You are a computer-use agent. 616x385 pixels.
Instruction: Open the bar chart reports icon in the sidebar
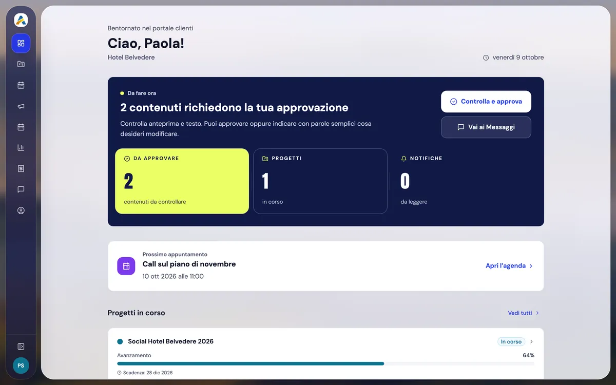click(x=21, y=148)
